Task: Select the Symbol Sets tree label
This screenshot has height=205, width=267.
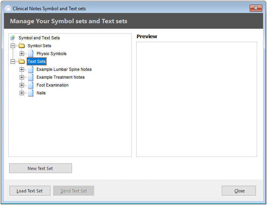Action: [x=39, y=46]
